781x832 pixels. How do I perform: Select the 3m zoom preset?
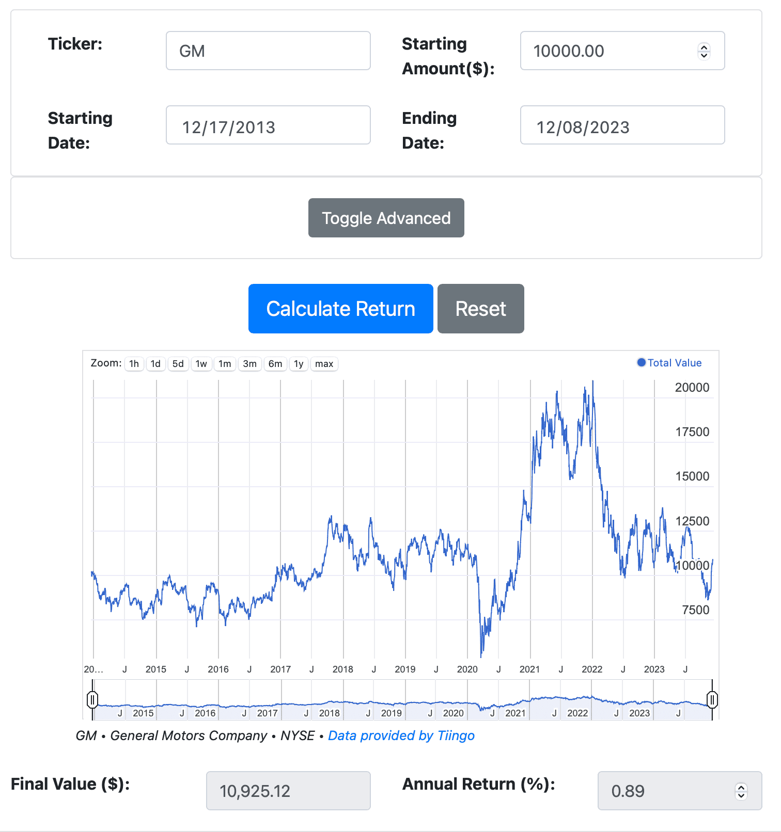[x=249, y=364]
